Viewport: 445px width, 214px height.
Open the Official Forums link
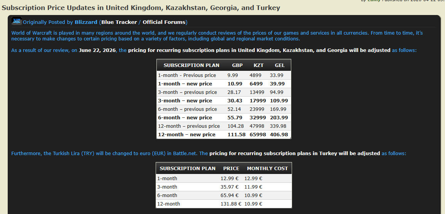[164, 22]
